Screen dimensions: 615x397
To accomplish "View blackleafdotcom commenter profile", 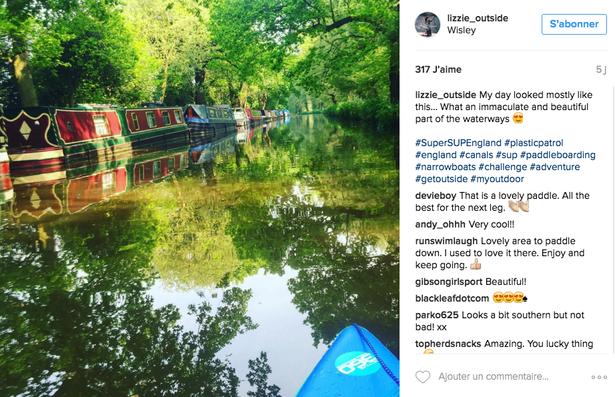I will tap(452, 298).
